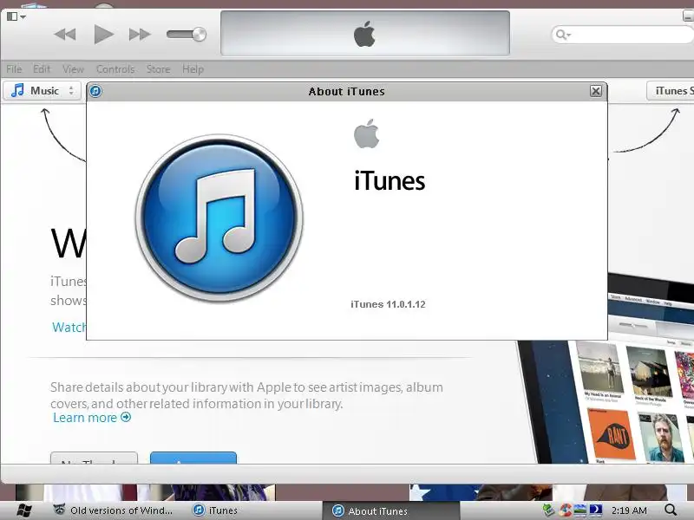Click the gray Apple logo in About dialog

366,134
